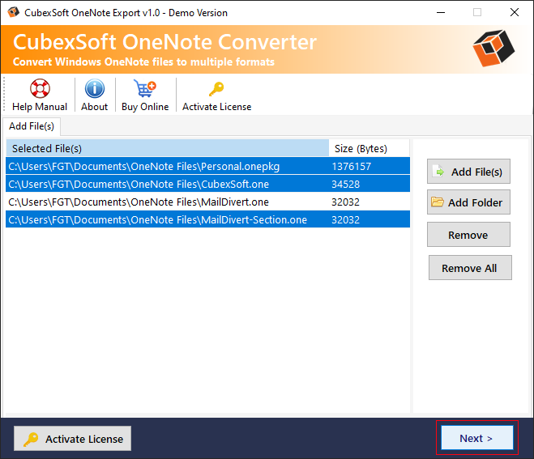Select the CubexSoft.one file row
This screenshot has width=534, height=459.
click(x=207, y=184)
